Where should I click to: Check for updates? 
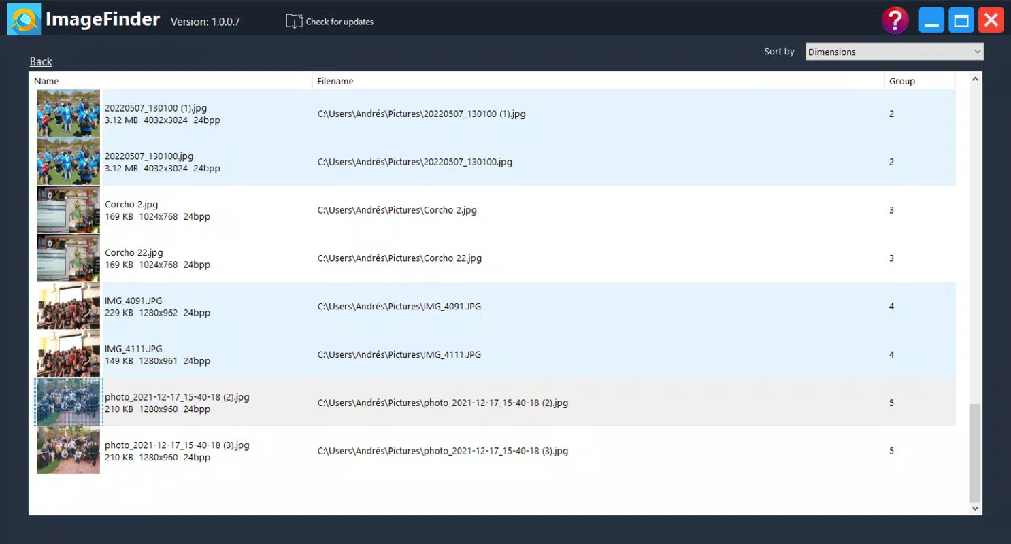pyautogui.click(x=339, y=22)
